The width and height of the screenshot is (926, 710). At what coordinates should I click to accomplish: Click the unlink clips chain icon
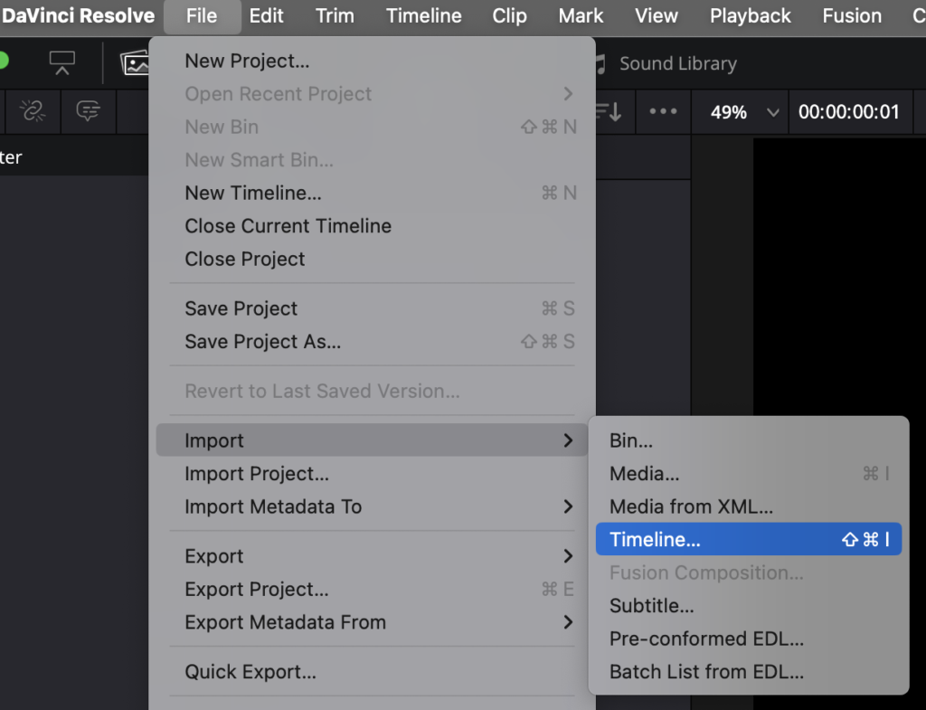point(33,110)
